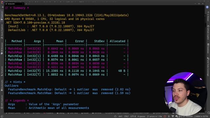Click the CRLF line separator indicator
The height and width of the screenshot is (118, 210).
tap(126, 116)
